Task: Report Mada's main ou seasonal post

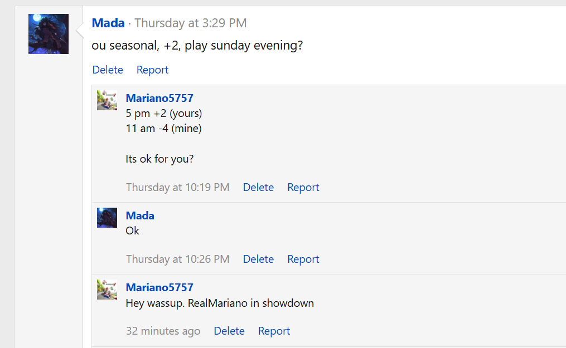Action: (152, 70)
